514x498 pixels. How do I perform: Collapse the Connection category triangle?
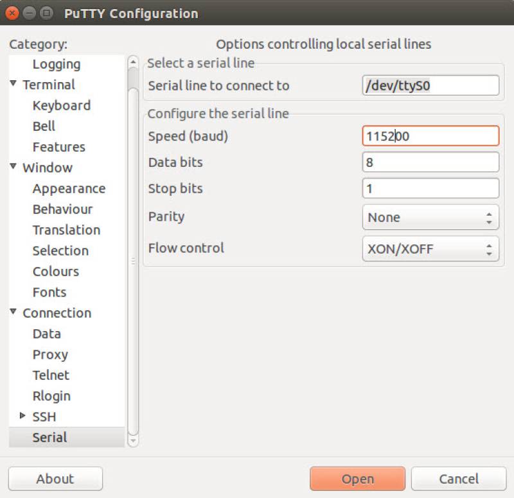coord(13,312)
